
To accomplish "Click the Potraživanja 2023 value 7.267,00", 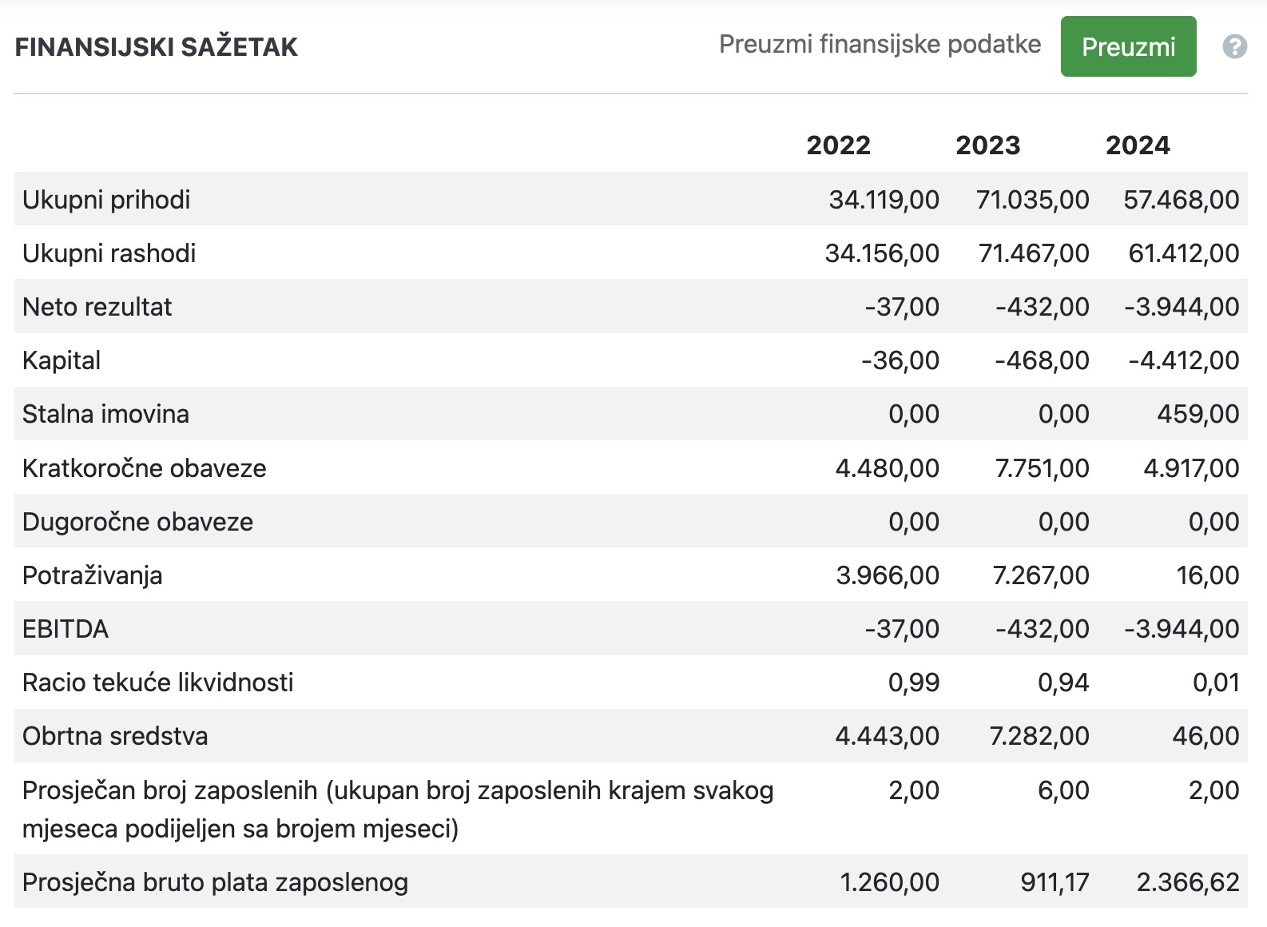I will tap(1041, 575).
